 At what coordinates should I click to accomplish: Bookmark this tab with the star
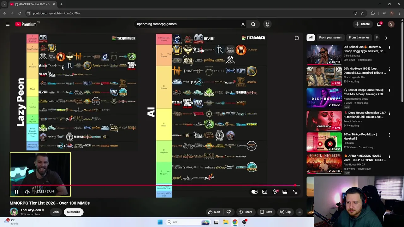coord(362,13)
